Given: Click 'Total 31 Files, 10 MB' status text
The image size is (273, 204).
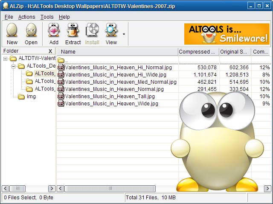Looking at the screenshot, I should pyautogui.click(x=151, y=197).
